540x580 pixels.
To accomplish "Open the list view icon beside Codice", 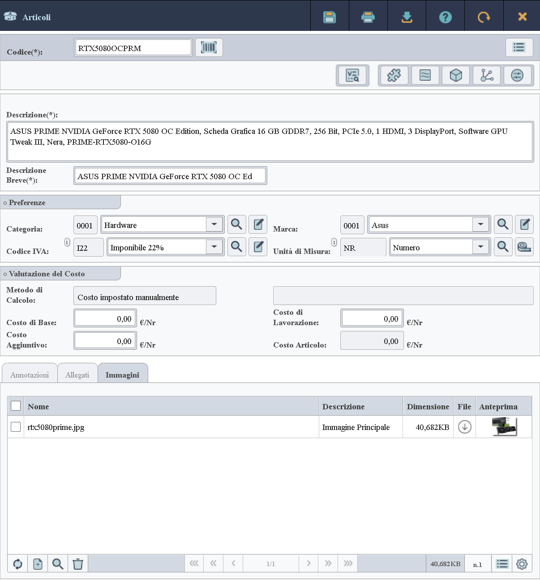I will [x=519, y=47].
